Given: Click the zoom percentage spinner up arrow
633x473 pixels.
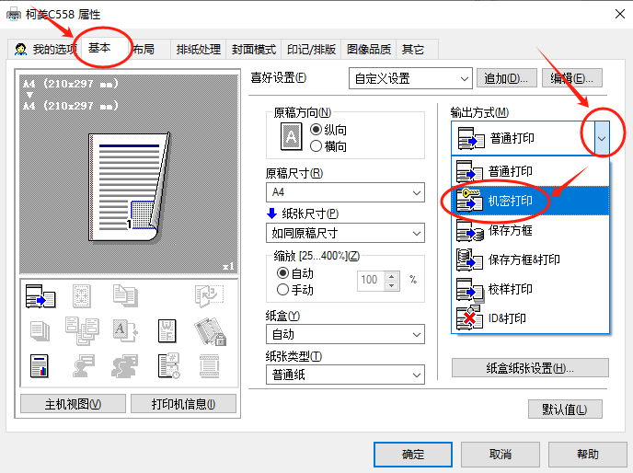Looking at the screenshot, I should (393, 275).
